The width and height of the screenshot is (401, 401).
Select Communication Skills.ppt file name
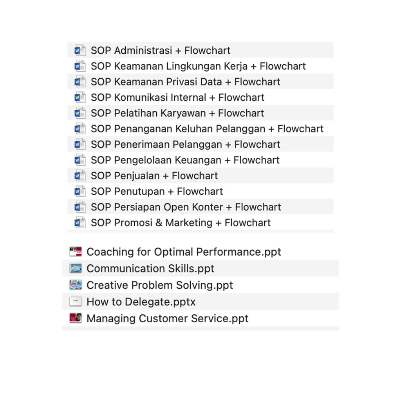pos(150,268)
